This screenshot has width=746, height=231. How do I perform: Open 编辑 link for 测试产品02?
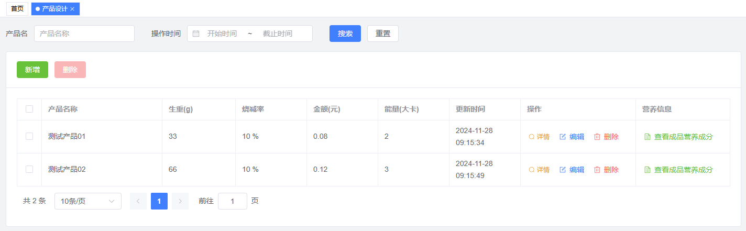click(572, 170)
